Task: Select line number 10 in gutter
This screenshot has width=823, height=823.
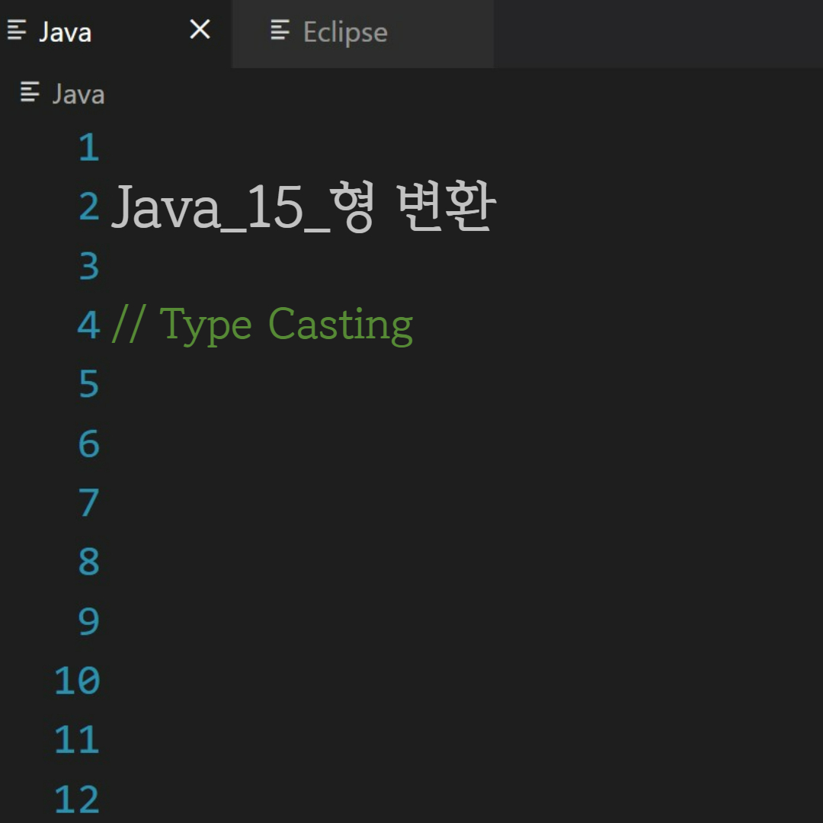Action: coord(77,680)
